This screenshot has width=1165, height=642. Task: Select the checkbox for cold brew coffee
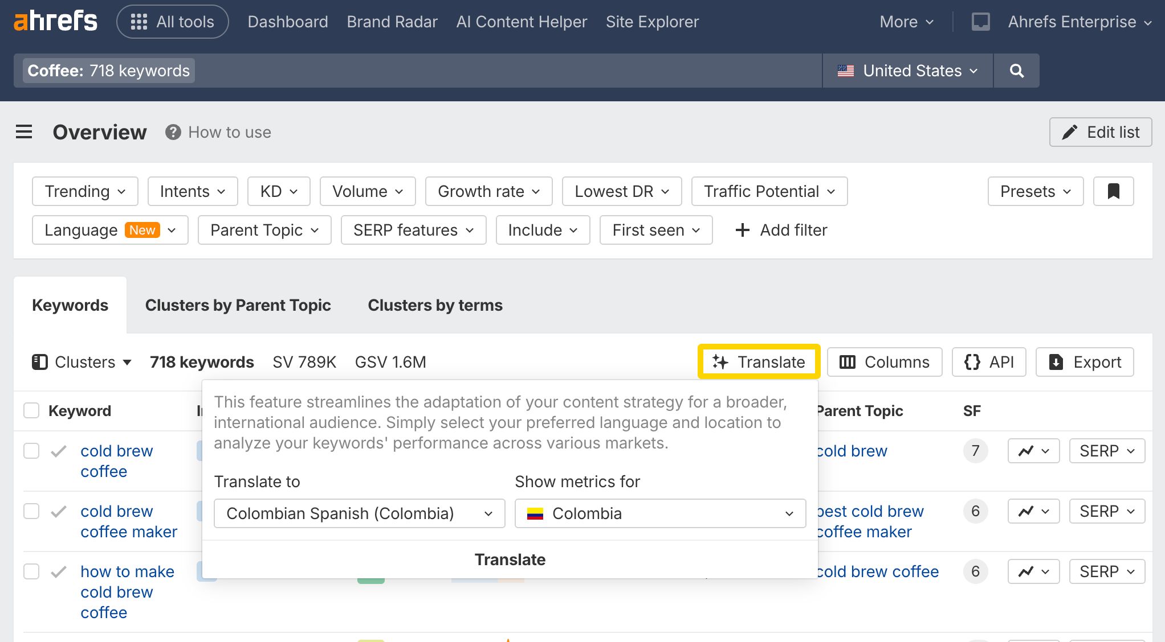tap(31, 451)
